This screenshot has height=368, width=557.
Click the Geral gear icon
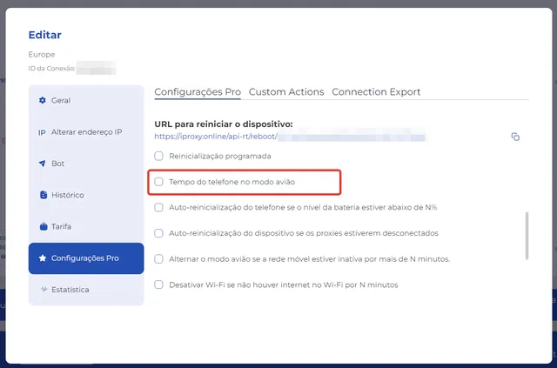[43, 100]
